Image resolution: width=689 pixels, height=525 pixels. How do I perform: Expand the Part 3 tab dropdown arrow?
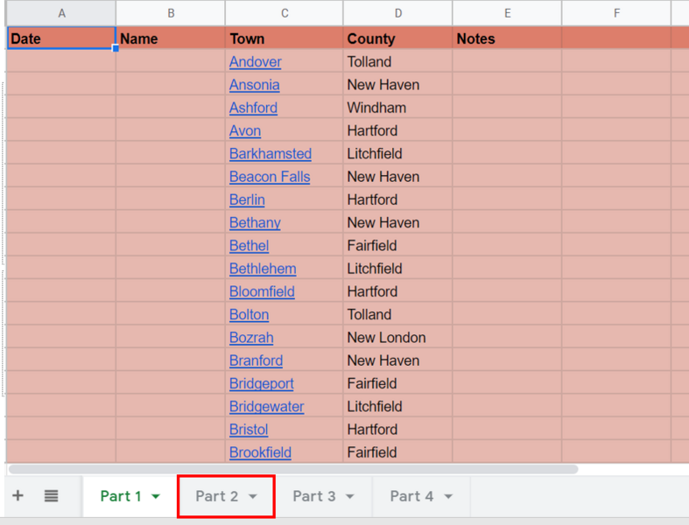[350, 497]
